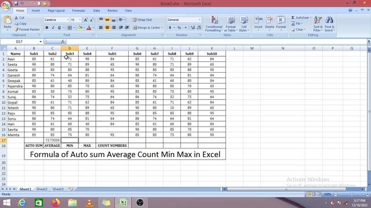The width and height of the screenshot is (371, 208).
Task: Decrease font size with Shrink Font
Action: pos(92,20)
